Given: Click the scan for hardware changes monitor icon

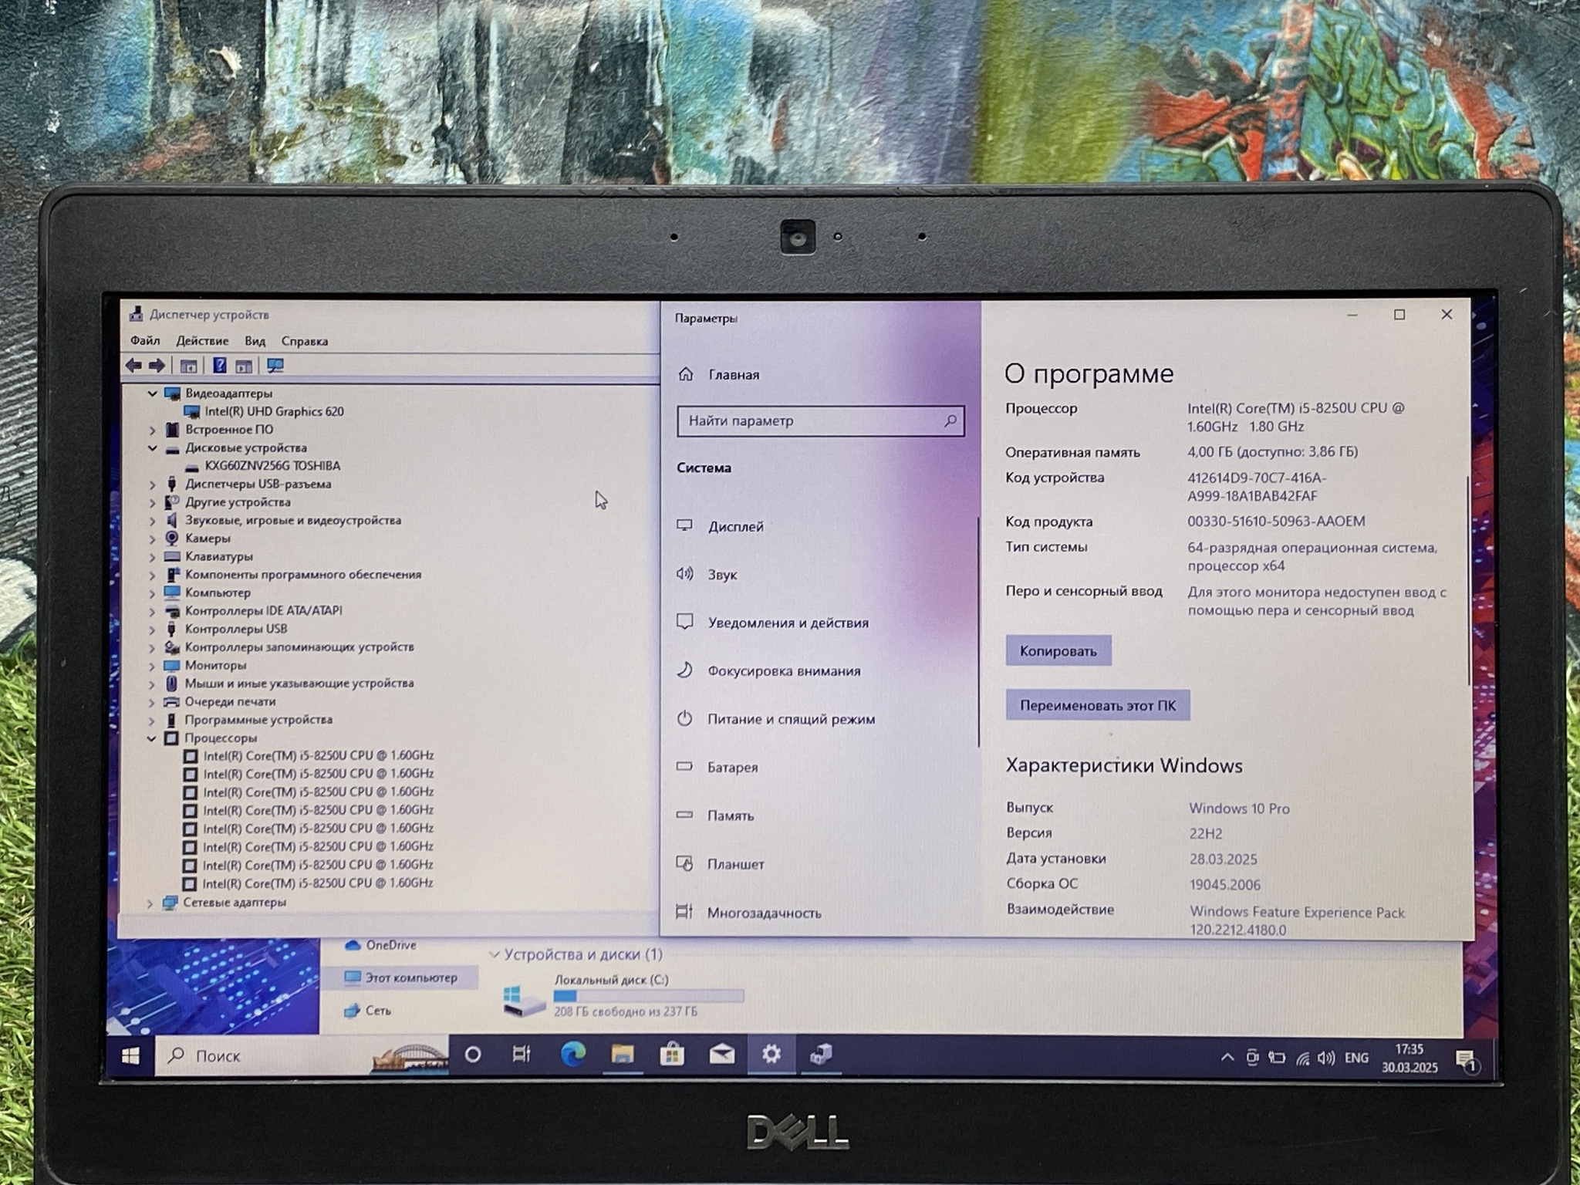Looking at the screenshot, I should [x=275, y=366].
